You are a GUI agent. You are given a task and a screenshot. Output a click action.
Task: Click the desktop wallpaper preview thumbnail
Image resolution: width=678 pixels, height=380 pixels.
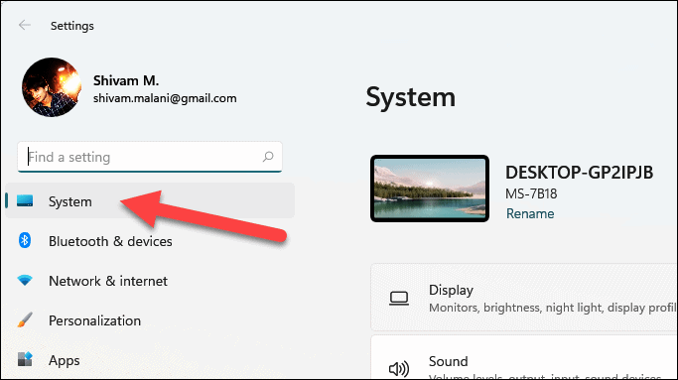[x=430, y=189]
